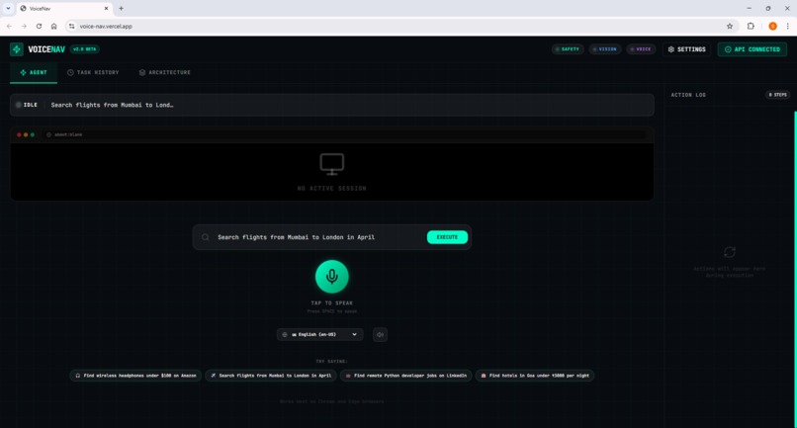Click the Chrome address bar URL

106,26
